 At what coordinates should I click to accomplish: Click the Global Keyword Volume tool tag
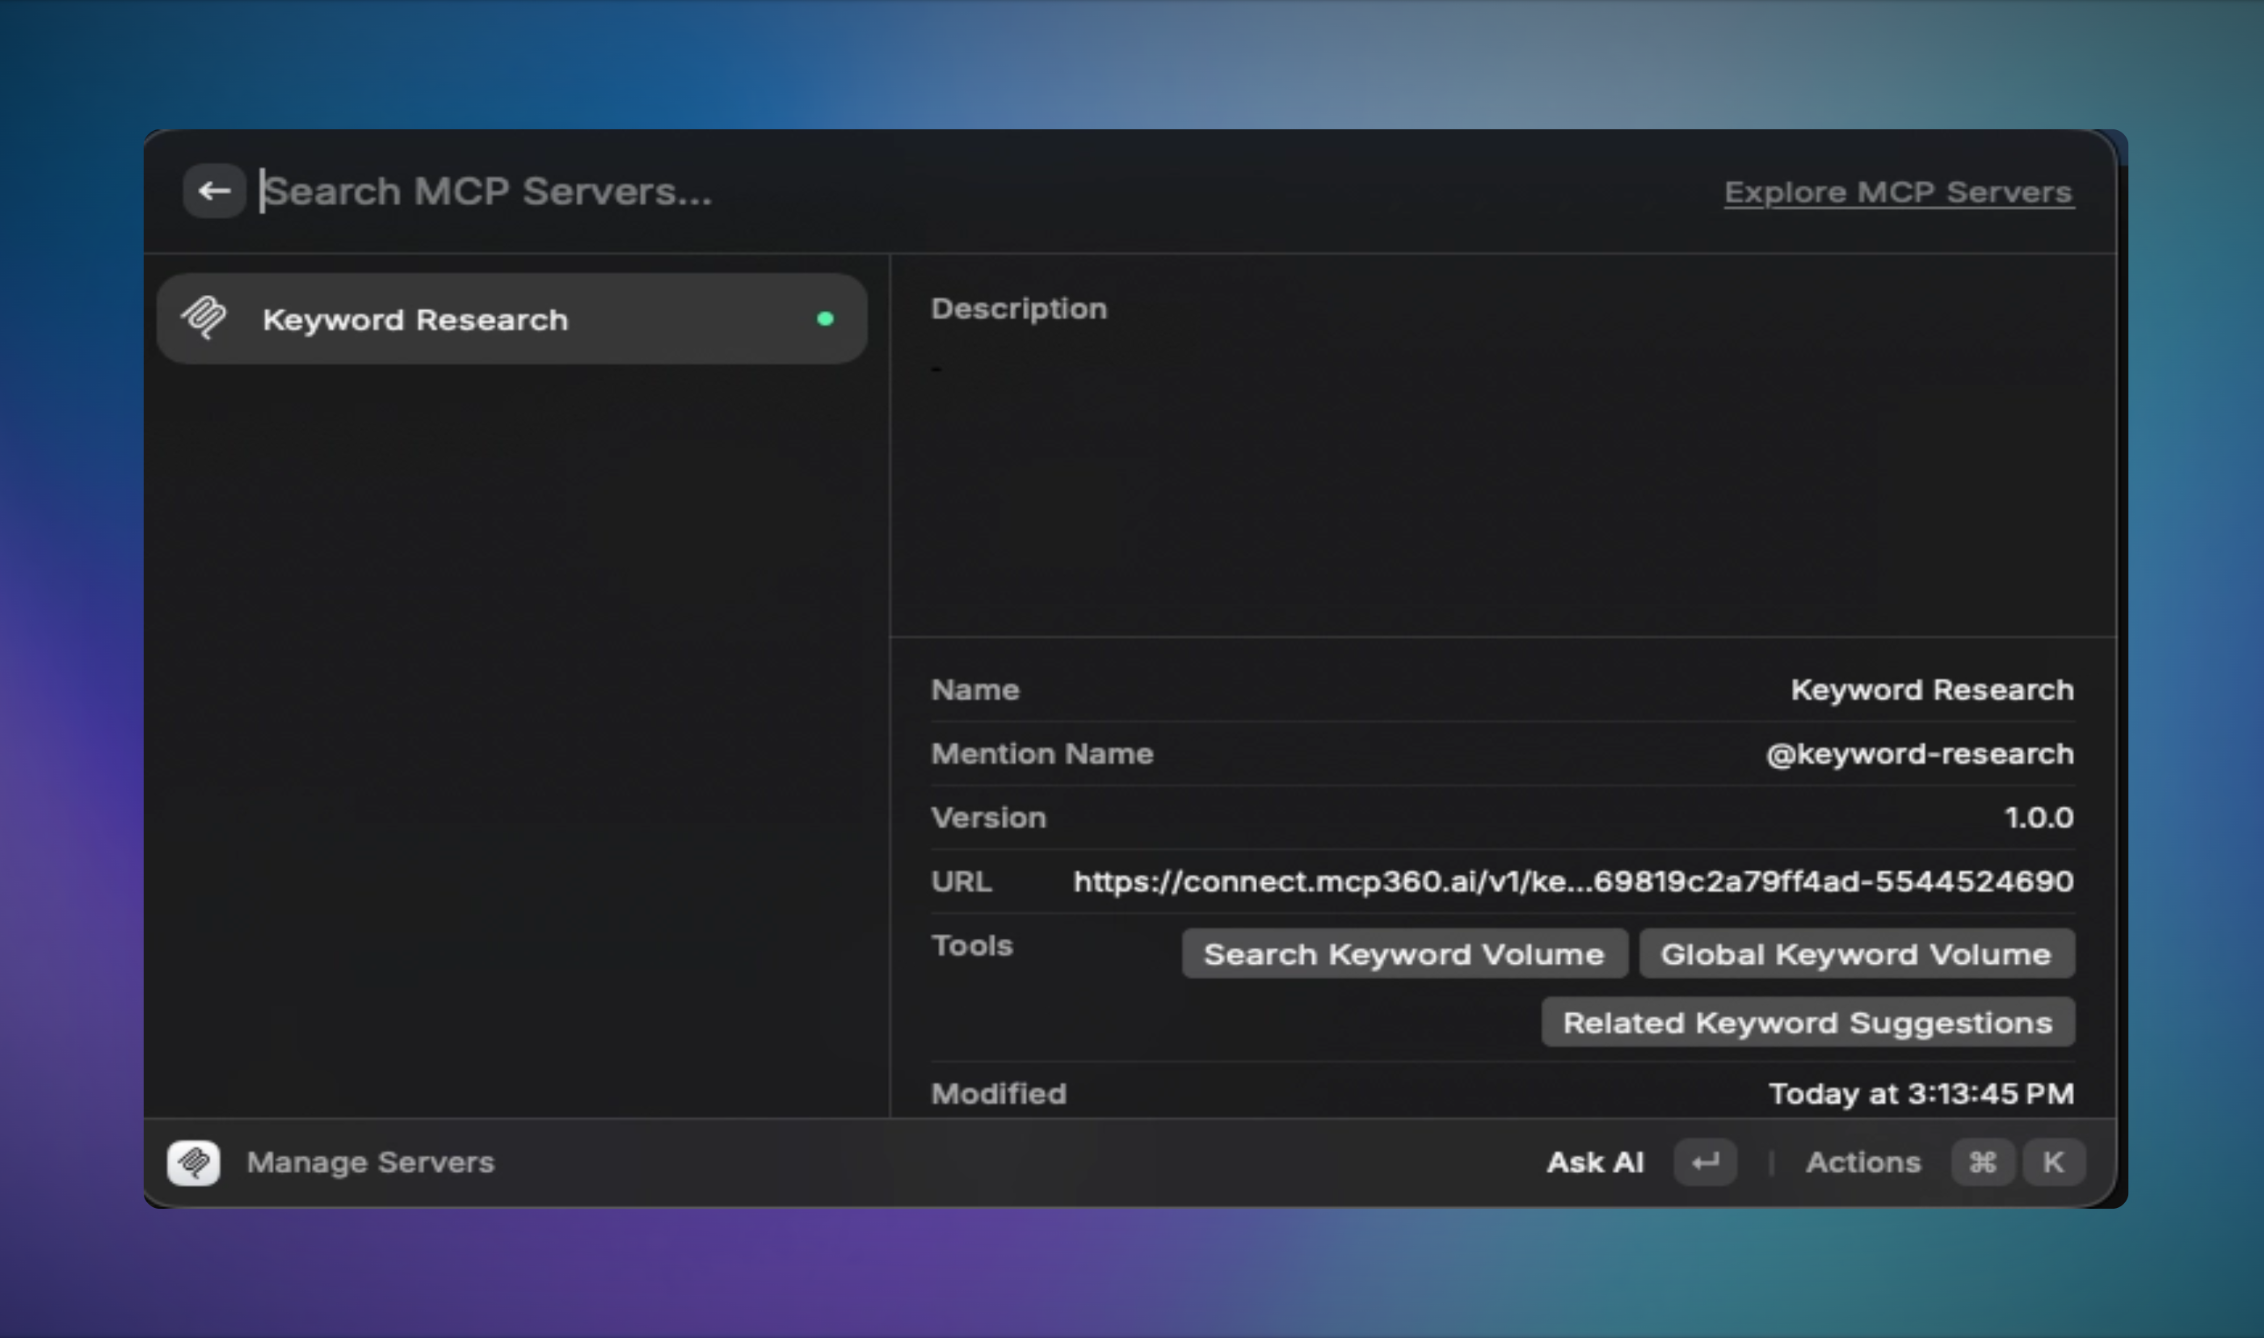coord(1857,954)
